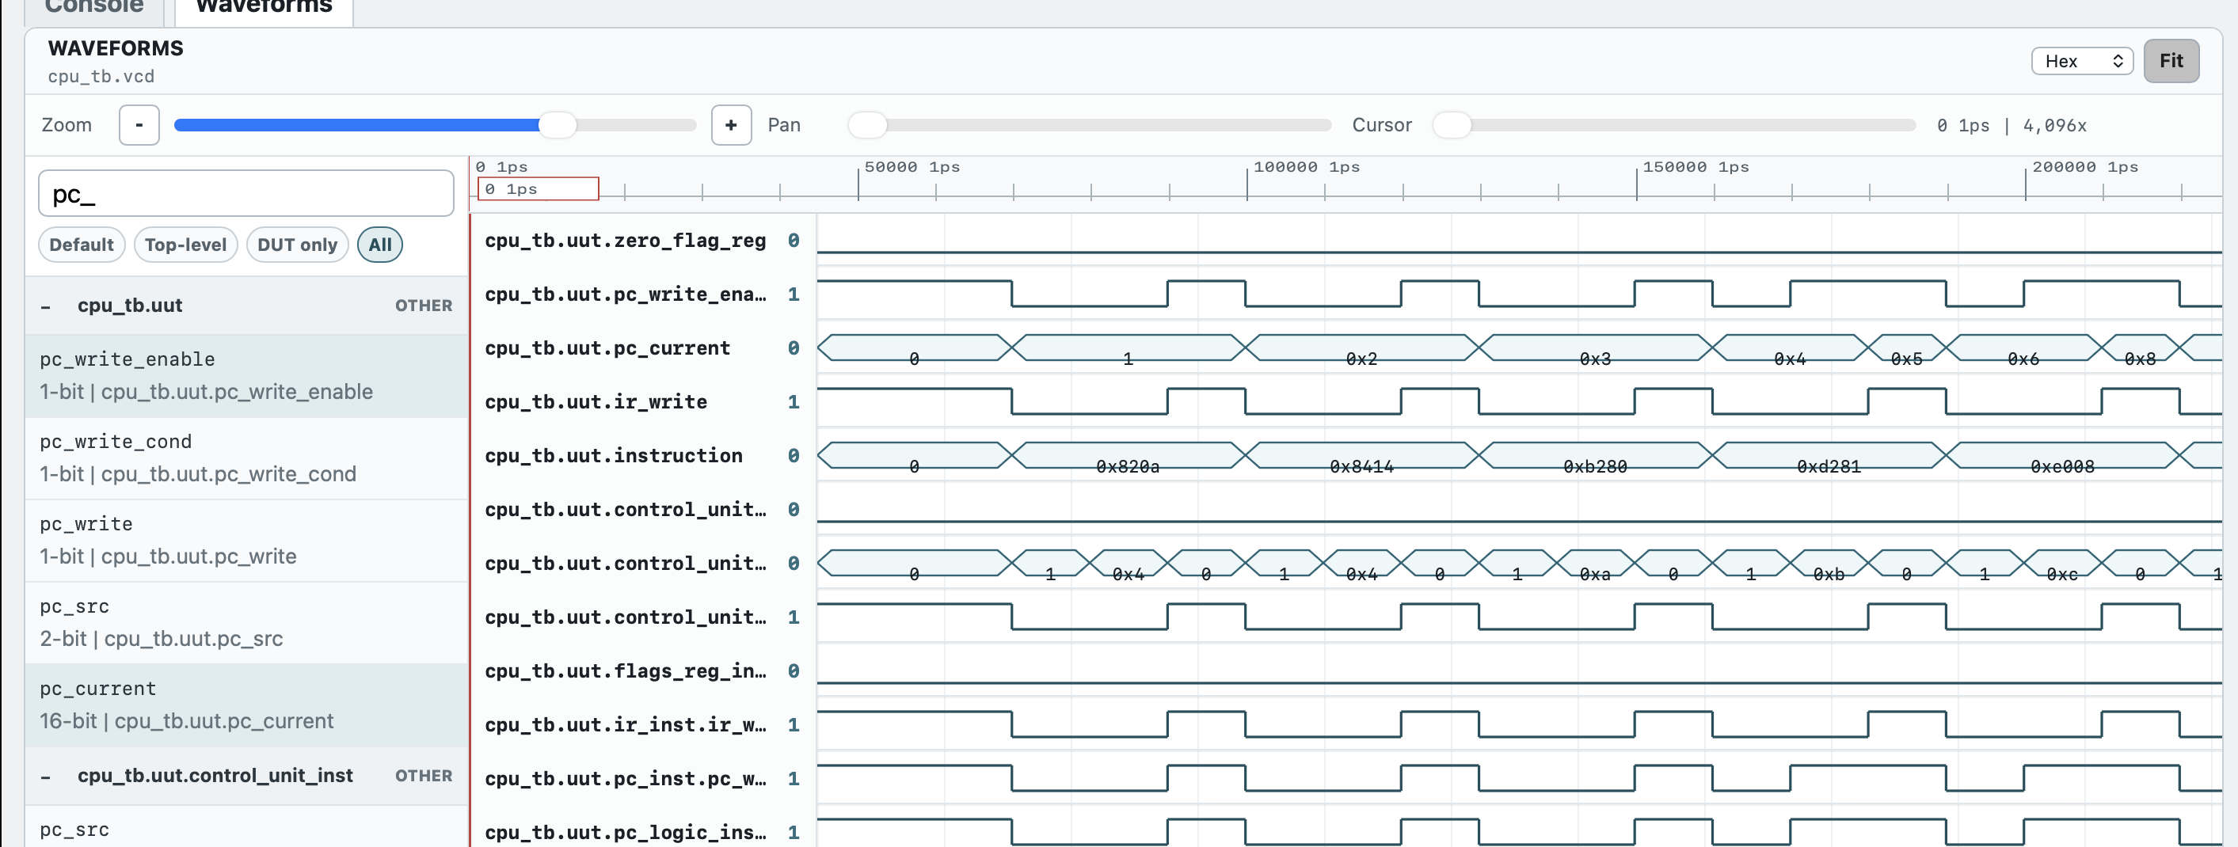Click the OTHER tag beside cpu_tb.uut
Screen dimensions: 2238x847
[423, 306]
